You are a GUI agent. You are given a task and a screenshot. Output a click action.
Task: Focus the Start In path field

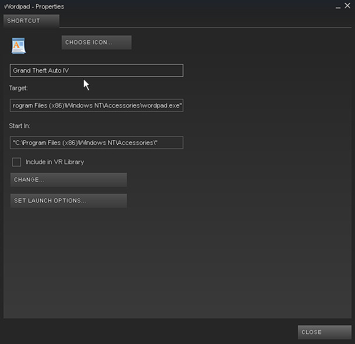[97, 143]
